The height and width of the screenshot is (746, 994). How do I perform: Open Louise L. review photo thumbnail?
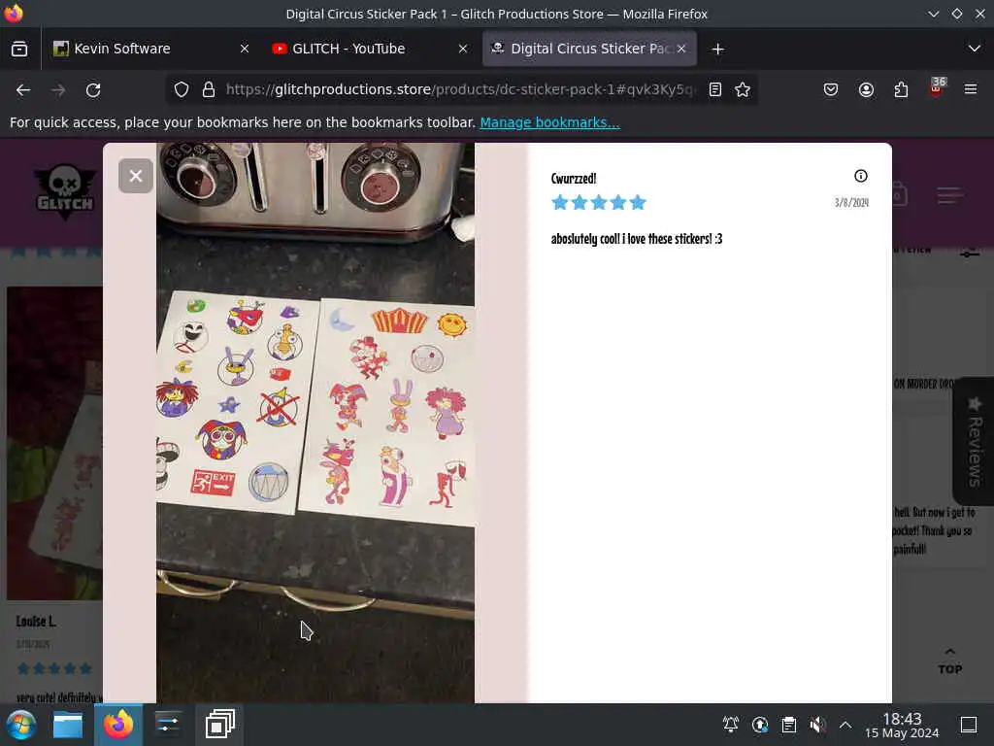(x=54, y=443)
